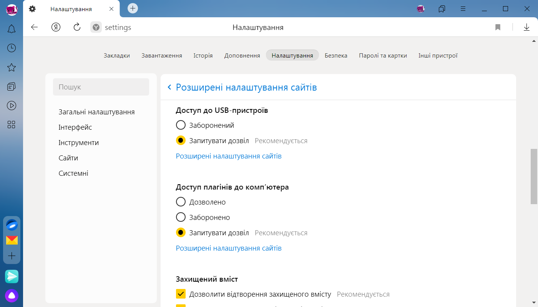
Task: Open downloads arrow icon in toolbar
Action: (527, 27)
